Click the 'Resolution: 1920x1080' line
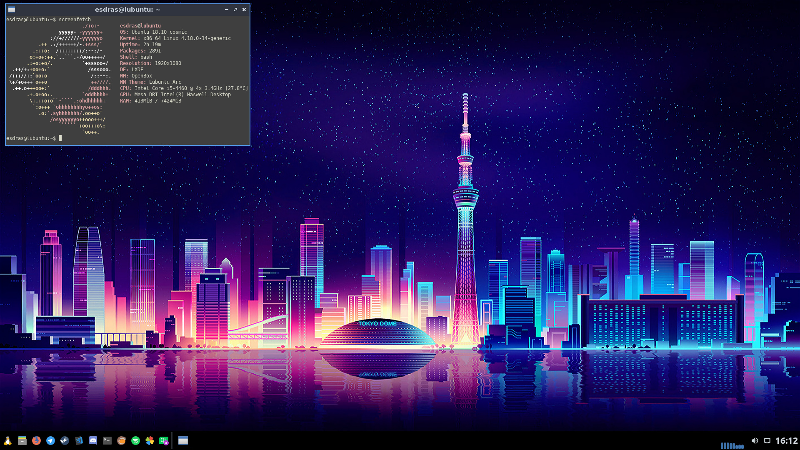Screen dimensions: 800x450 click(x=150, y=63)
